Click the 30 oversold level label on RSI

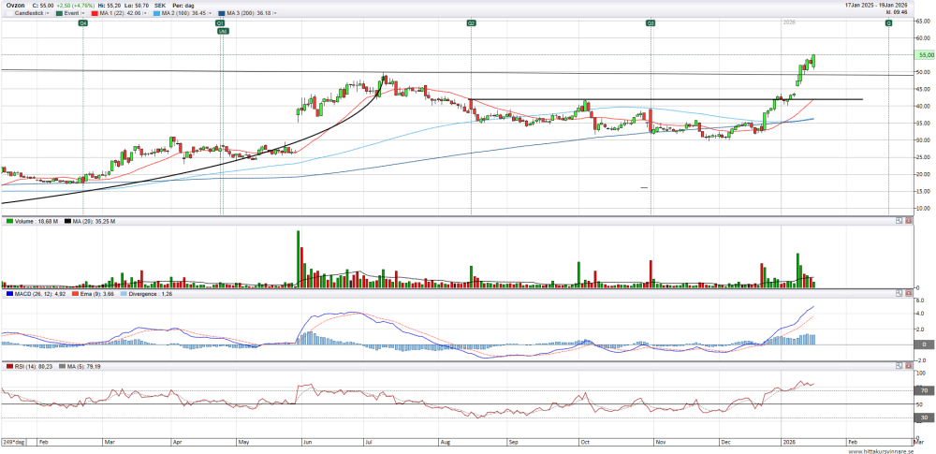point(924,417)
